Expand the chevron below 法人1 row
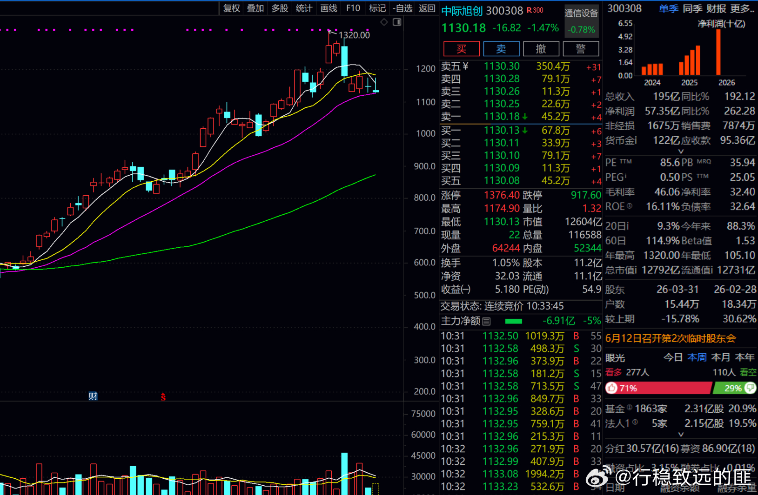This screenshot has height=495, width=758. tap(681, 435)
